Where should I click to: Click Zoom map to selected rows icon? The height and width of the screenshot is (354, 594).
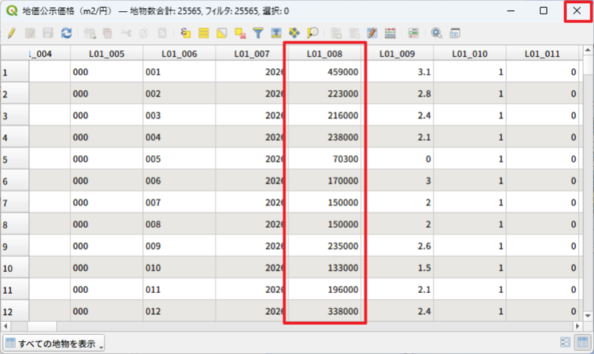pyautogui.click(x=313, y=33)
